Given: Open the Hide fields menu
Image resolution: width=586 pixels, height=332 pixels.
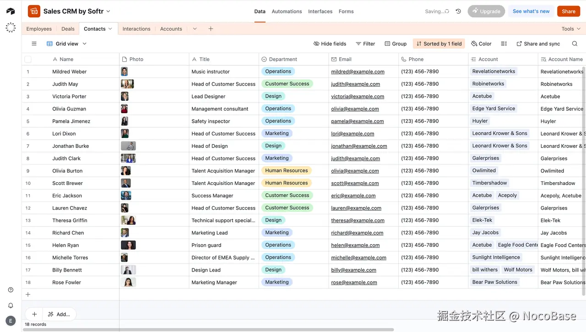Looking at the screenshot, I should point(329,44).
